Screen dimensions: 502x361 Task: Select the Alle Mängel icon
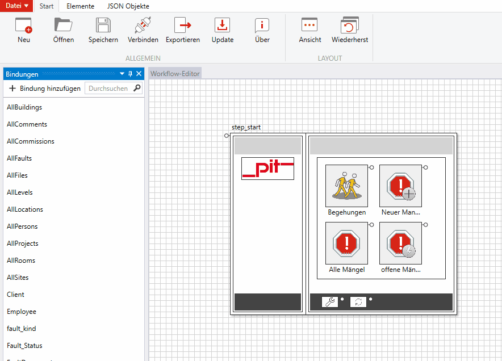click(x=346, y=244)
